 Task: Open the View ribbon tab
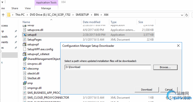28,8
